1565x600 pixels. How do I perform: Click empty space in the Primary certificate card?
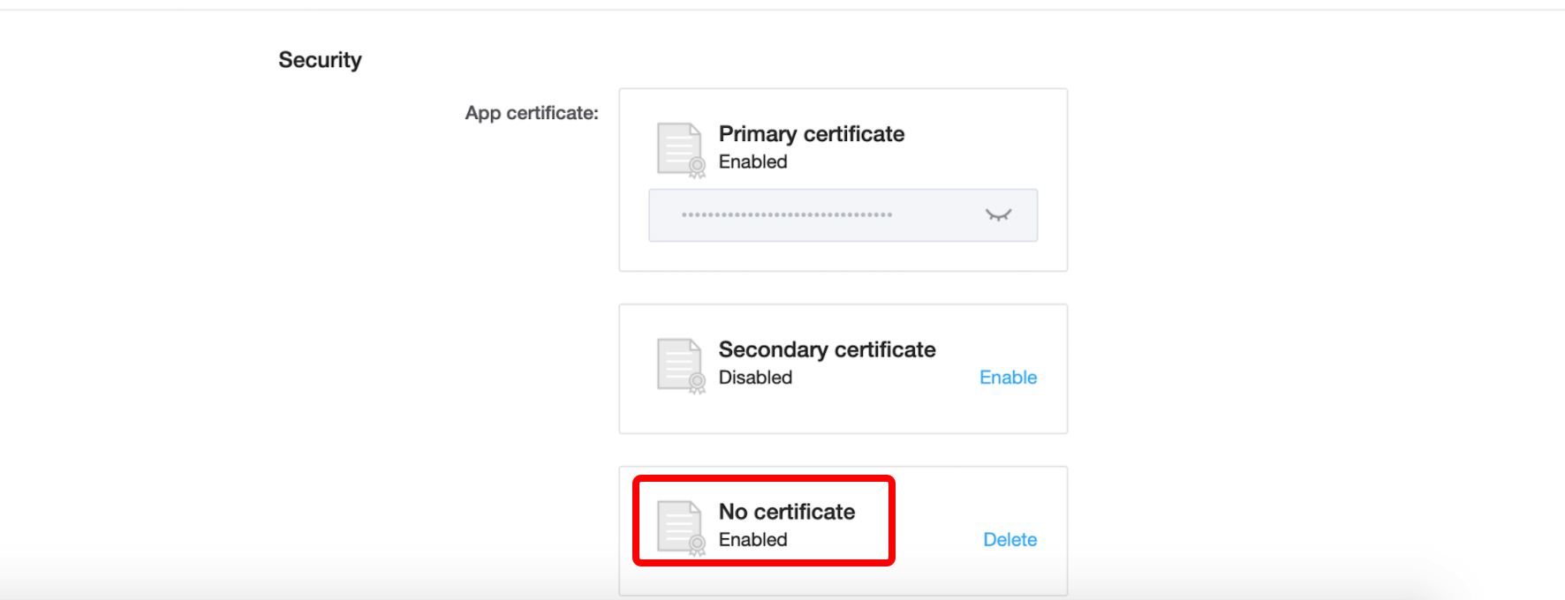[980, 141]
